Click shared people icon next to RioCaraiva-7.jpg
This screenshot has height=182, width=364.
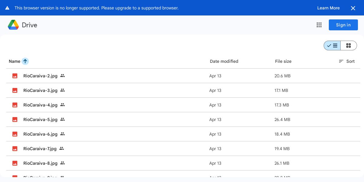click(62, 149)
